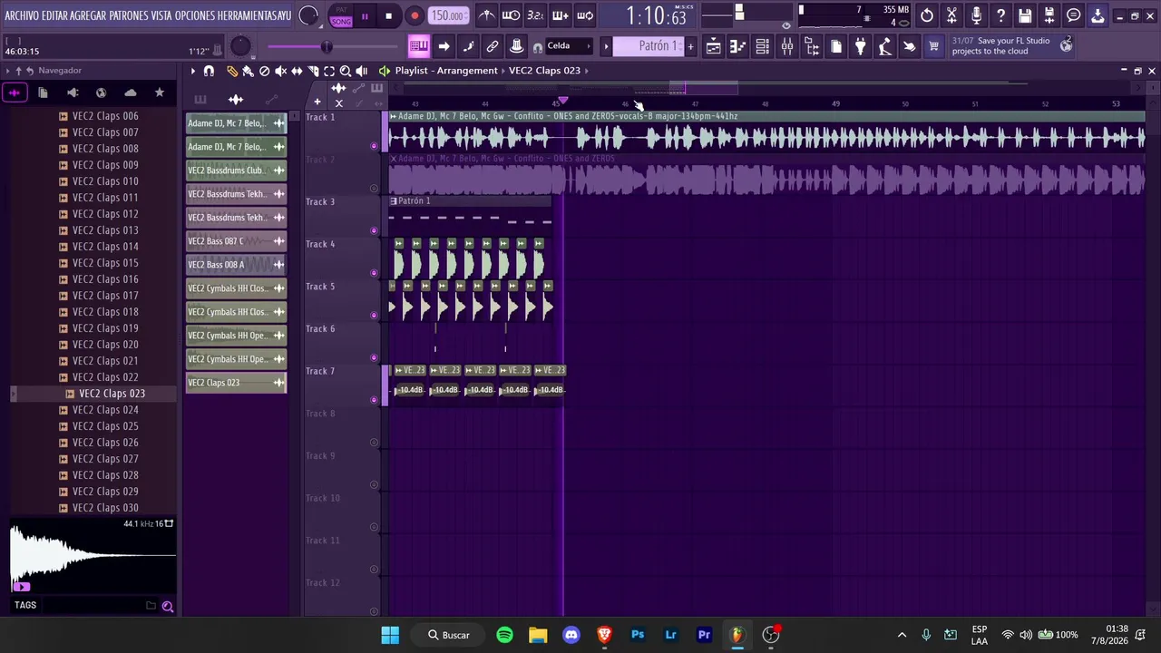The width and height of the screenshot is (1161, 653).
Task: Click the undo history circular arrow icon
Action: tap(927, 15)
